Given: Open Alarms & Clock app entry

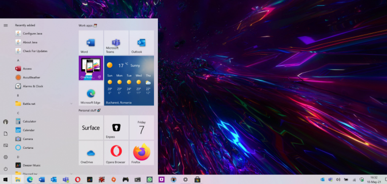Looking at the screenshot, I should coord(44,86).
